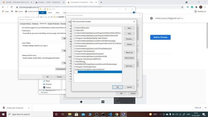Open Windows Start menu
208x117 pixels.
[x=3, y=114]
